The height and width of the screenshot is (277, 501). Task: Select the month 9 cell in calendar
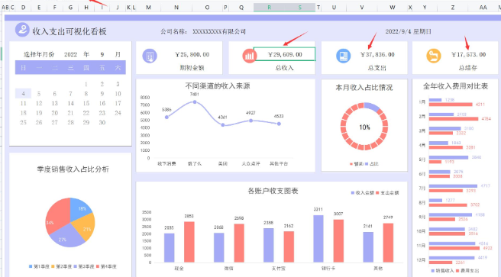click(102, 55)
